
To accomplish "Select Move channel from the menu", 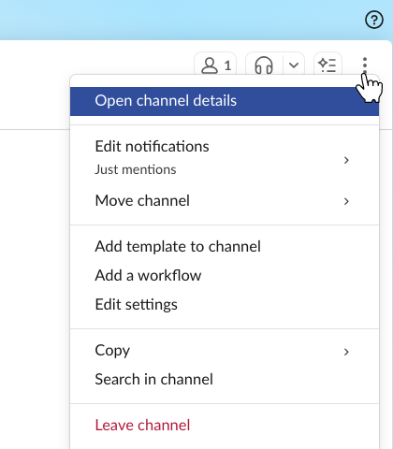I will coord(225,200).
